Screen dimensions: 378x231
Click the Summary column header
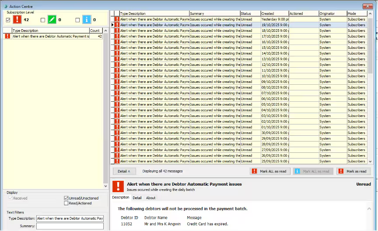(215, 14)
